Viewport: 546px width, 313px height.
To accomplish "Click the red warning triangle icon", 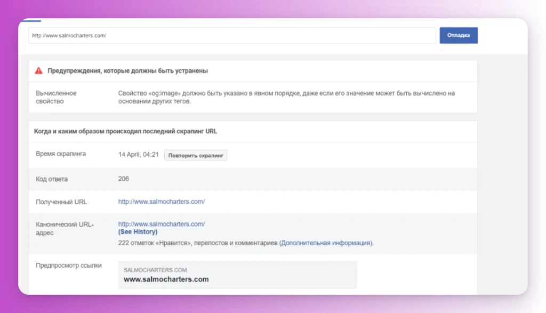I will coord(38,71).
